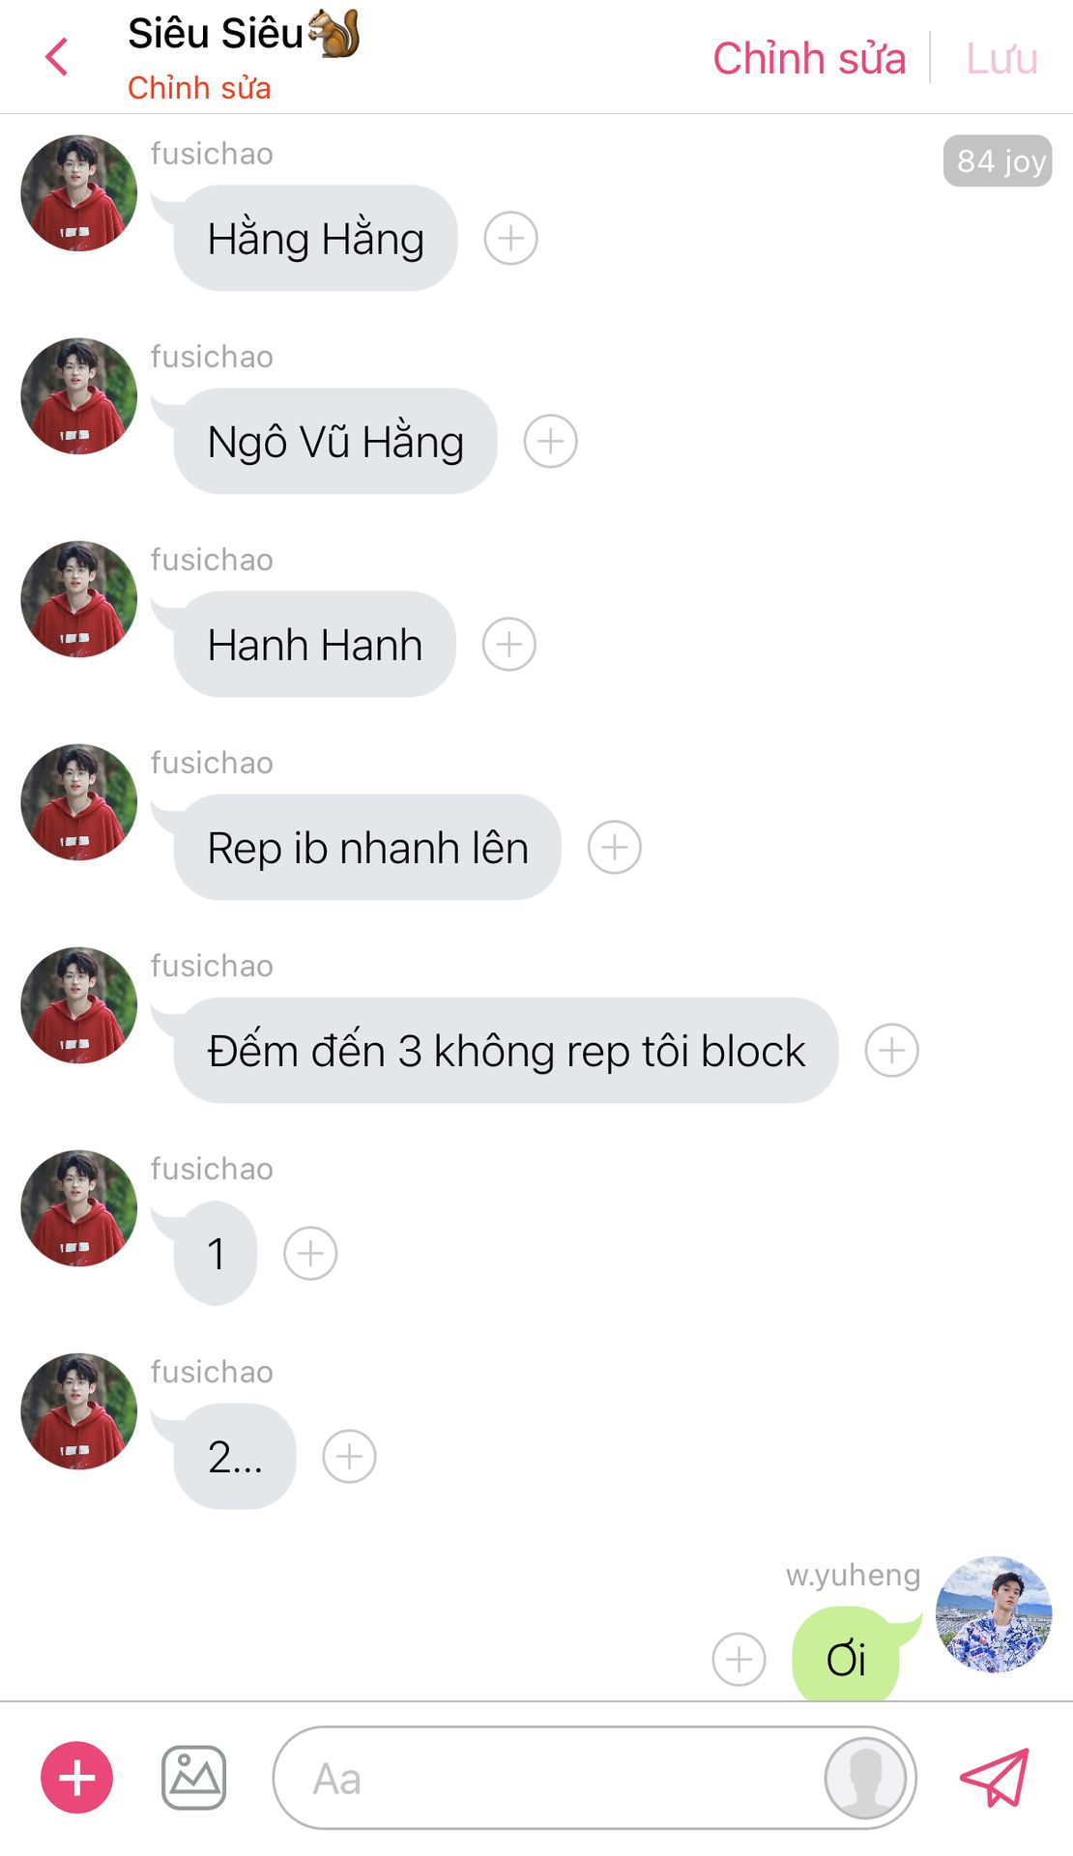1073x1856 pixels.
Task: Tap the plus beside message "2..."
Action: coord(349,1457)
